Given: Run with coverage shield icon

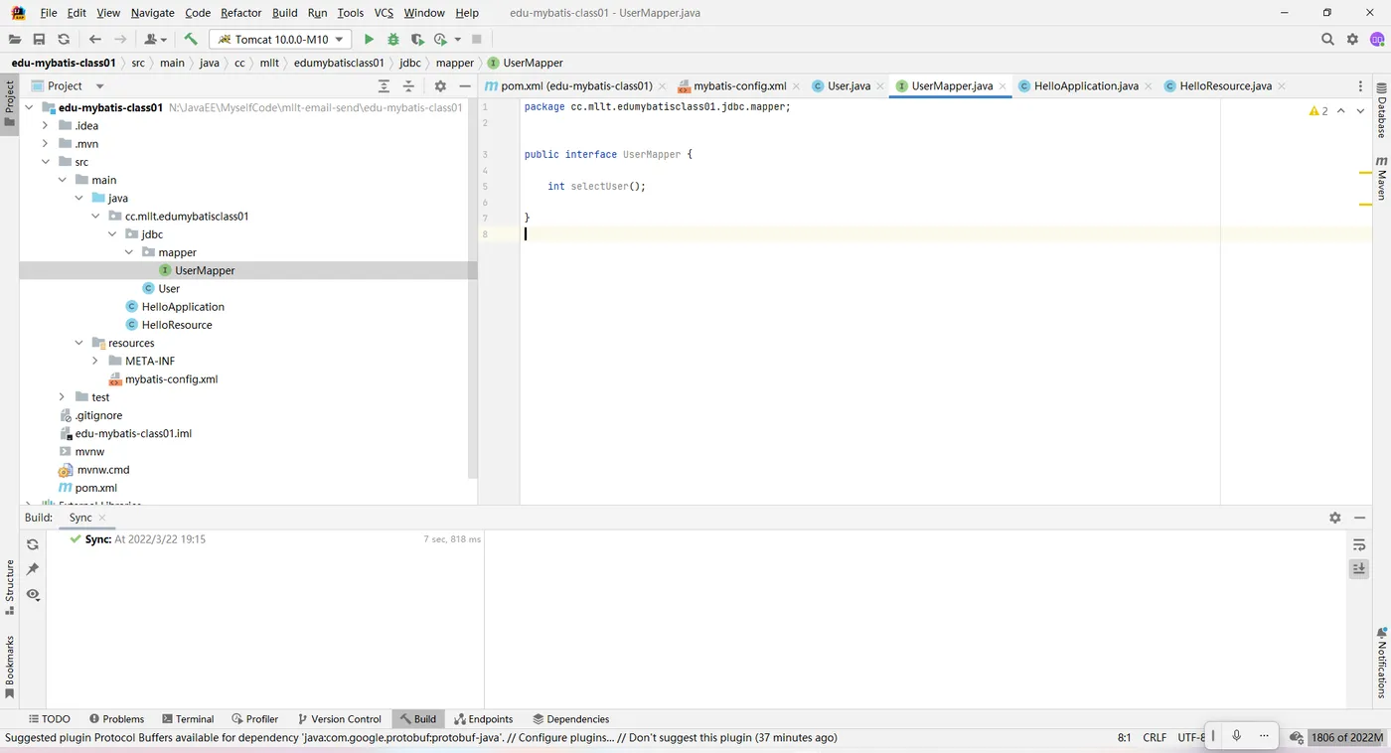Looking at the screenshot, I should (417, 39).
